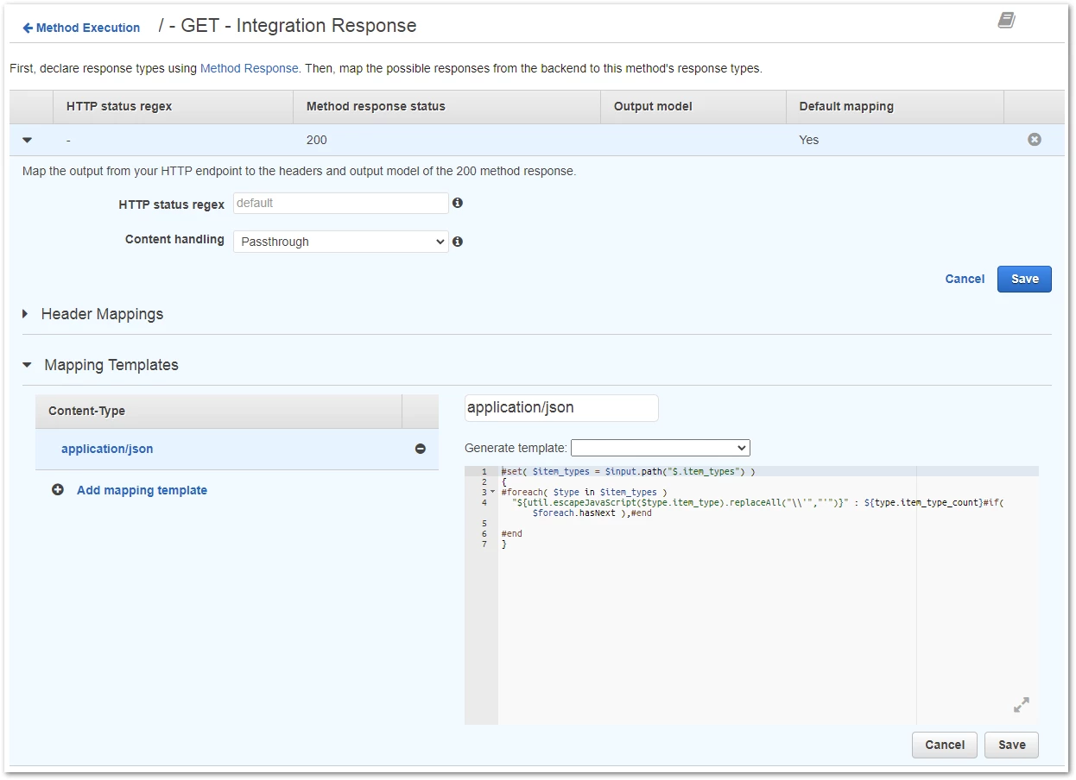This screenshot has height=780, width=1076.
Task: Collapse the Mapping Templates section
Action: pyautogui.click(x=27, y=365)
